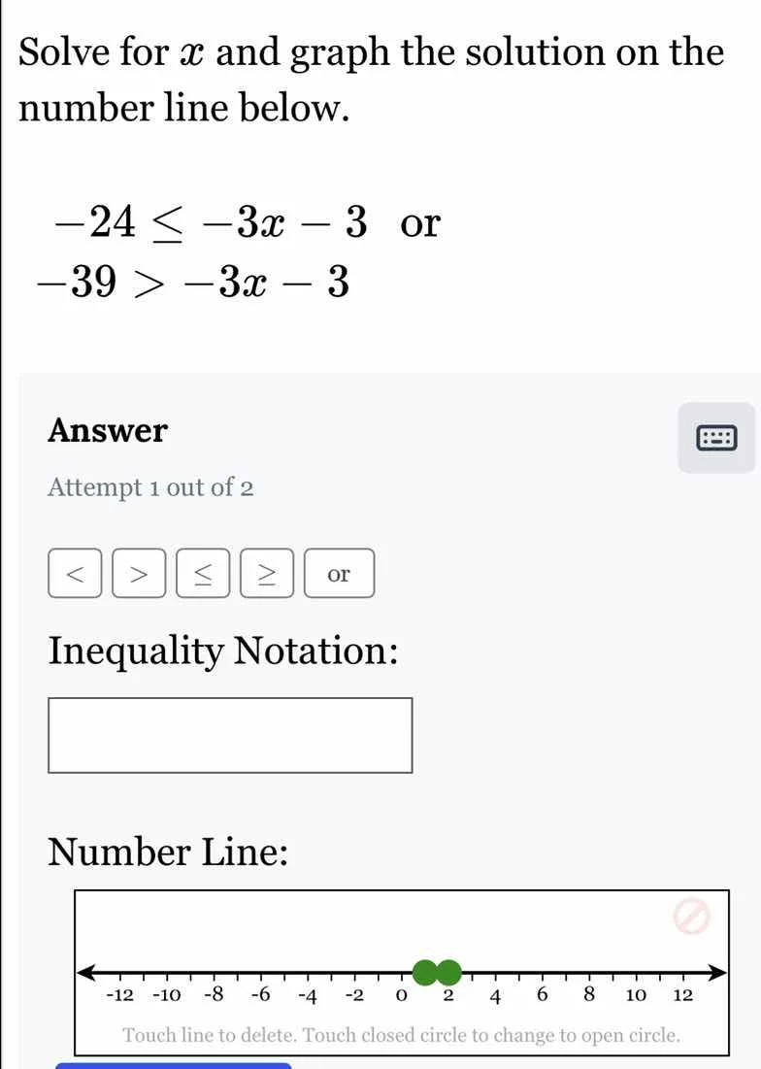761x1069 pixels.
Task: Change the closed circle near 2 to open
Action: pos(447,971)
